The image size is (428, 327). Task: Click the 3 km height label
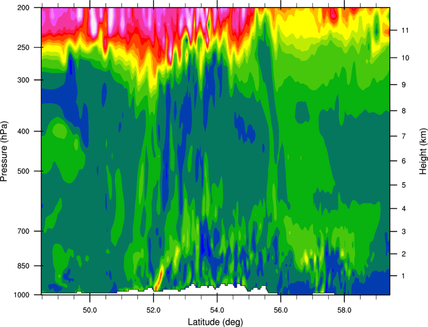404,231
